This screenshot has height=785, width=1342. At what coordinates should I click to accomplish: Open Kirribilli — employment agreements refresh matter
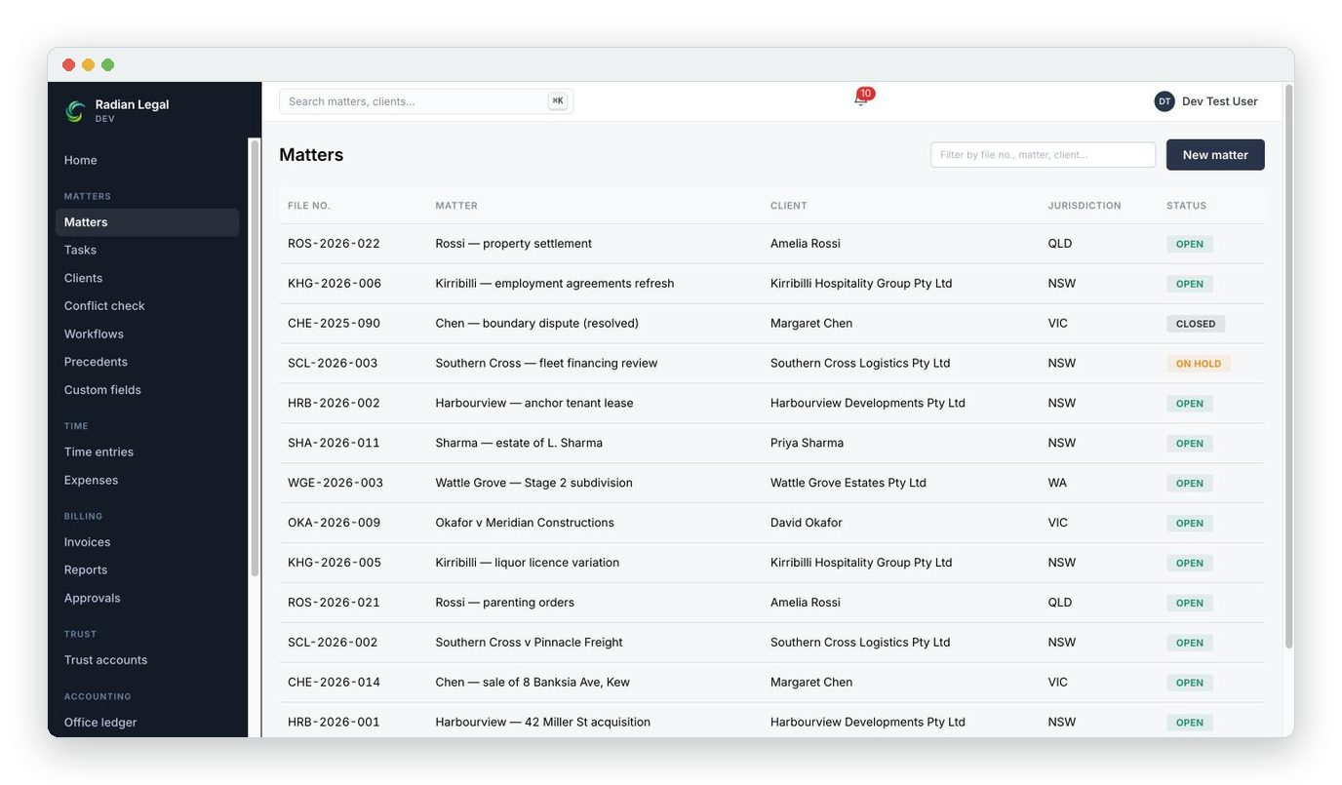555,284
